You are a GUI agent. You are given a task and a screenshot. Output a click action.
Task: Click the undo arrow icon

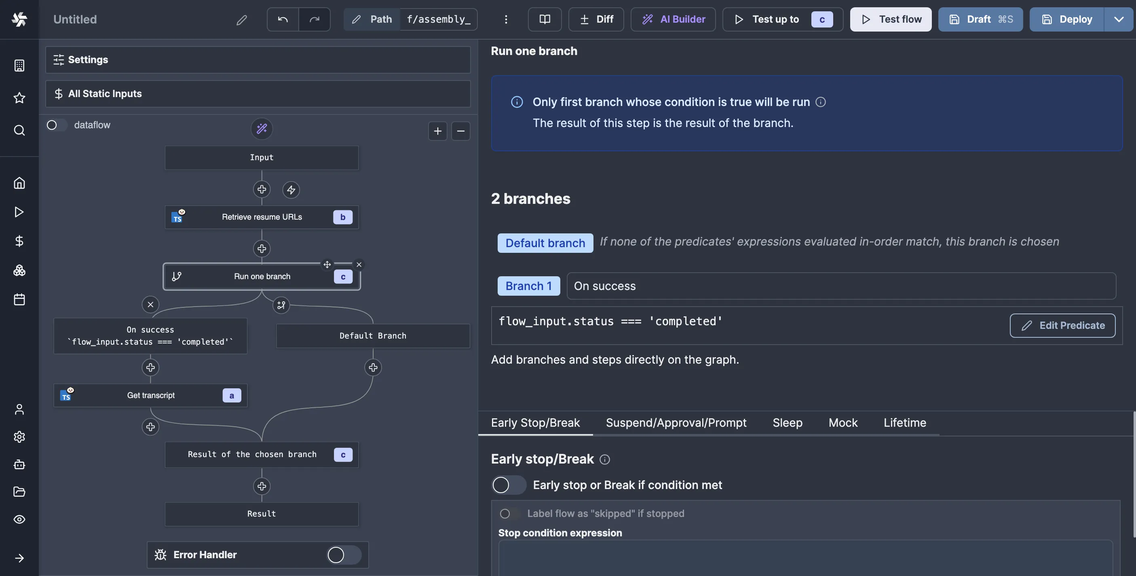[283, 19]
